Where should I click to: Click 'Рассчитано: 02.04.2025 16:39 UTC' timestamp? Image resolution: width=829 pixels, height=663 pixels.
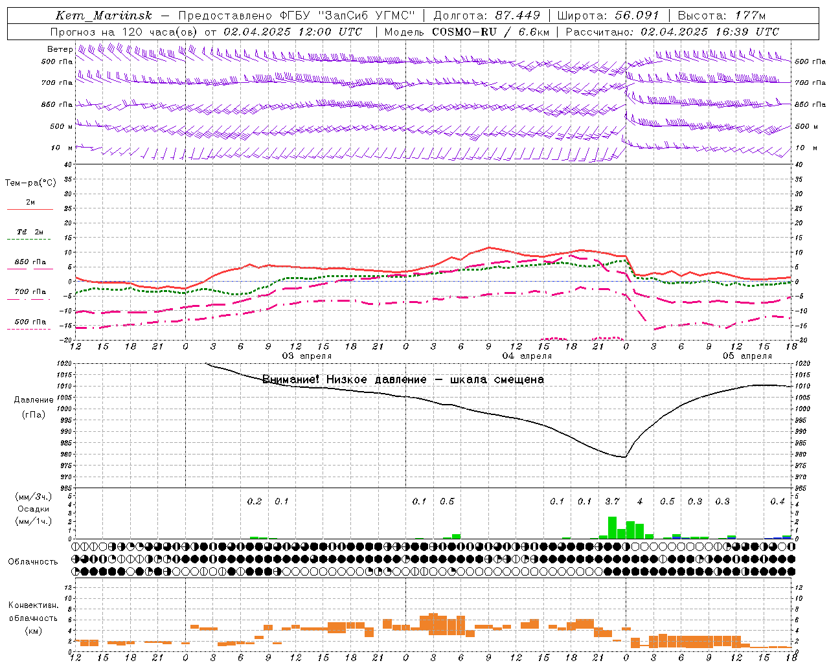672,32
